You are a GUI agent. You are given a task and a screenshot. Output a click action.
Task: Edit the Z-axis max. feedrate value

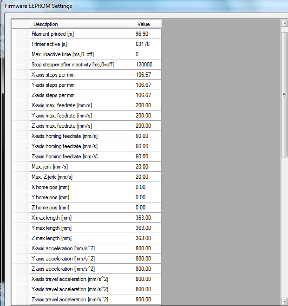coord(147,126)
